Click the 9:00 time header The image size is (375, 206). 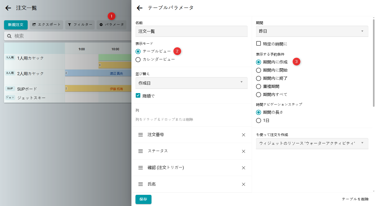tap(82, 49)
